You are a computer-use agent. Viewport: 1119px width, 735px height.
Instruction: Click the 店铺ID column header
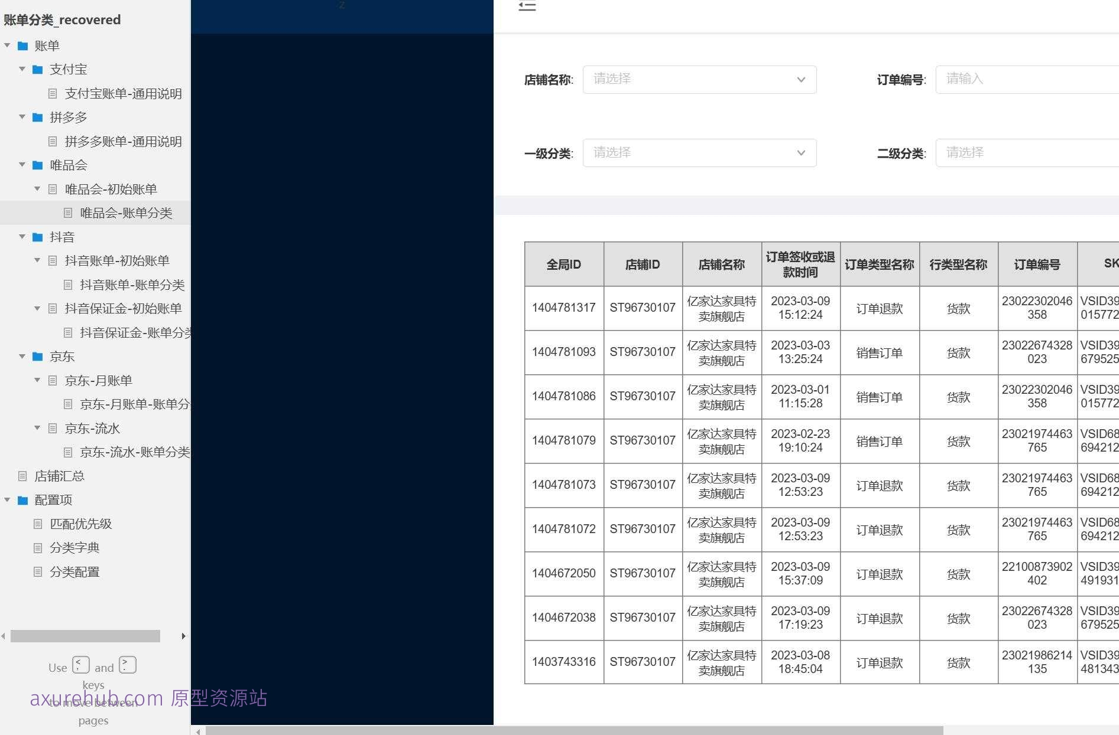tap(643, 264)
